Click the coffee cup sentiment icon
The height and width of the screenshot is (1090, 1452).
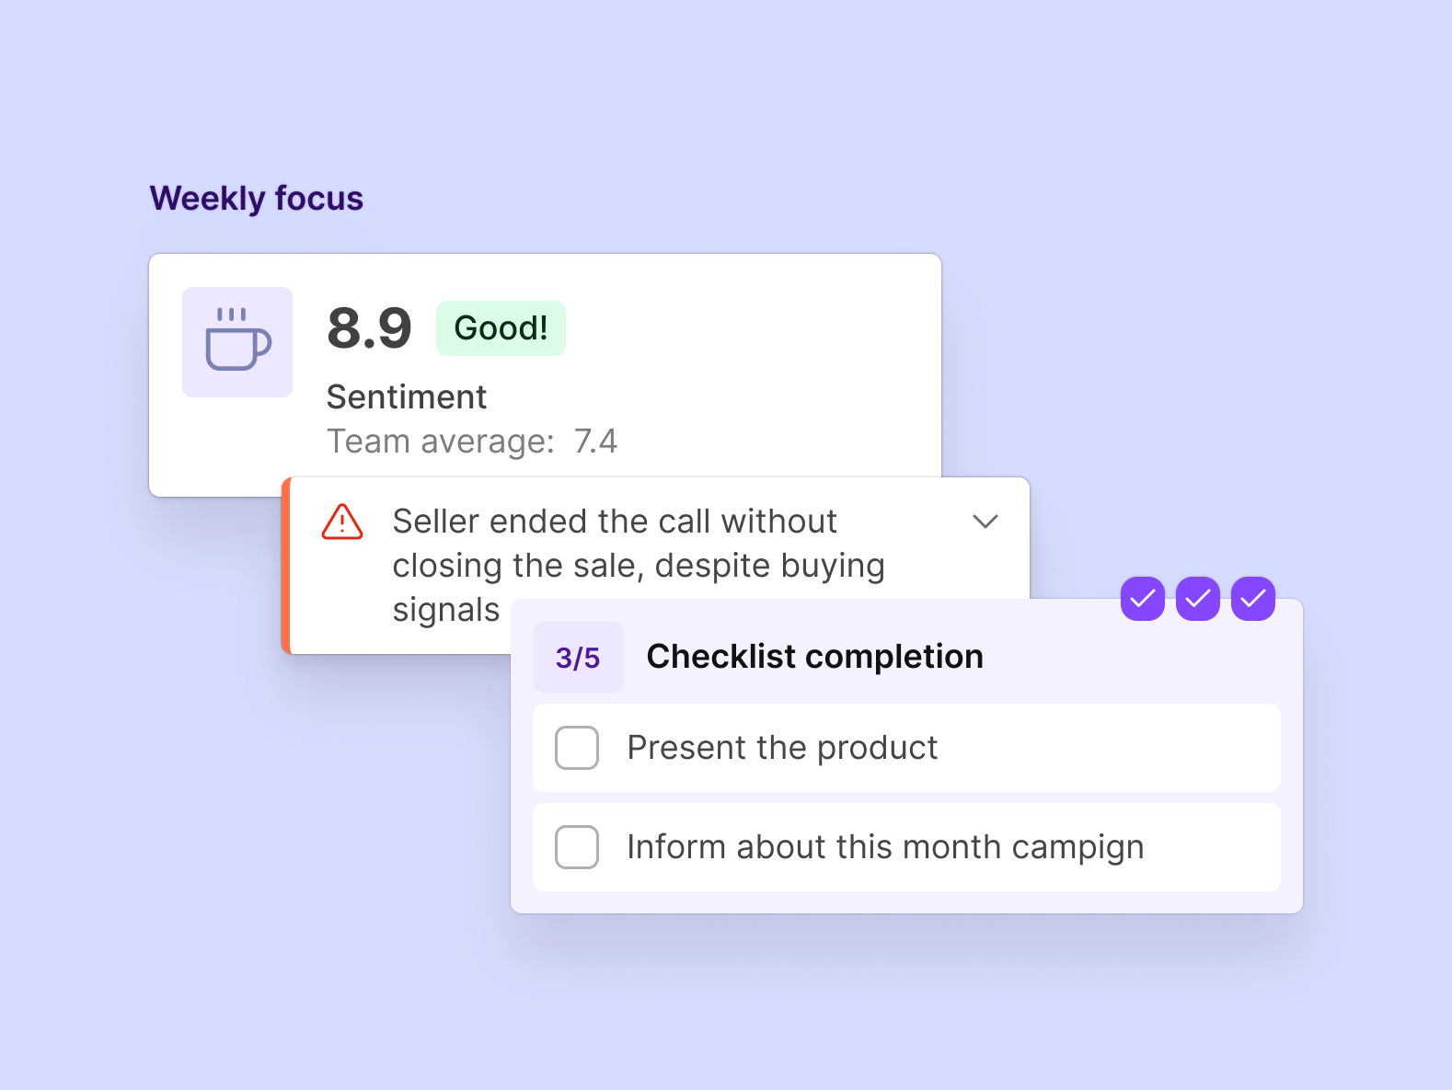[x=237, y=342]
